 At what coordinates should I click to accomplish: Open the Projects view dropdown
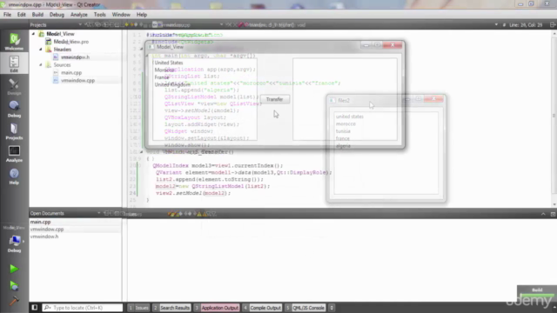tap(80, 24)
